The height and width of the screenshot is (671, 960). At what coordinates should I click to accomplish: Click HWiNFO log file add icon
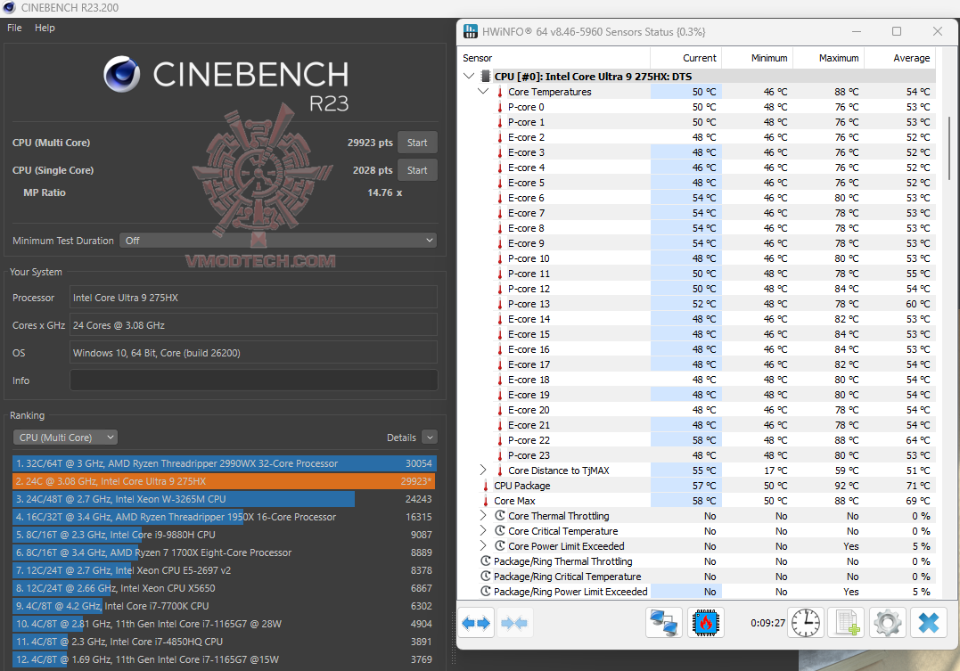coord(846,623)
